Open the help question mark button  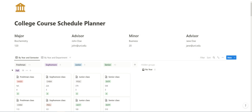[245, 106]
